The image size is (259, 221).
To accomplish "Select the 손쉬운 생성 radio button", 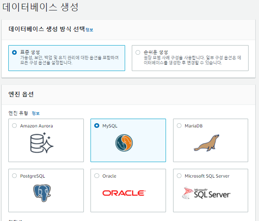I will tap(138, 53).
